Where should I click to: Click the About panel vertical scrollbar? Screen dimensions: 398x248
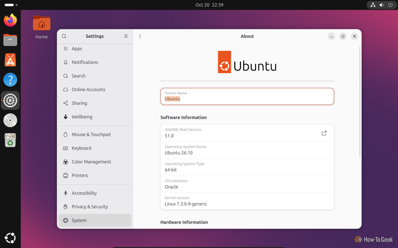point(360,102)
